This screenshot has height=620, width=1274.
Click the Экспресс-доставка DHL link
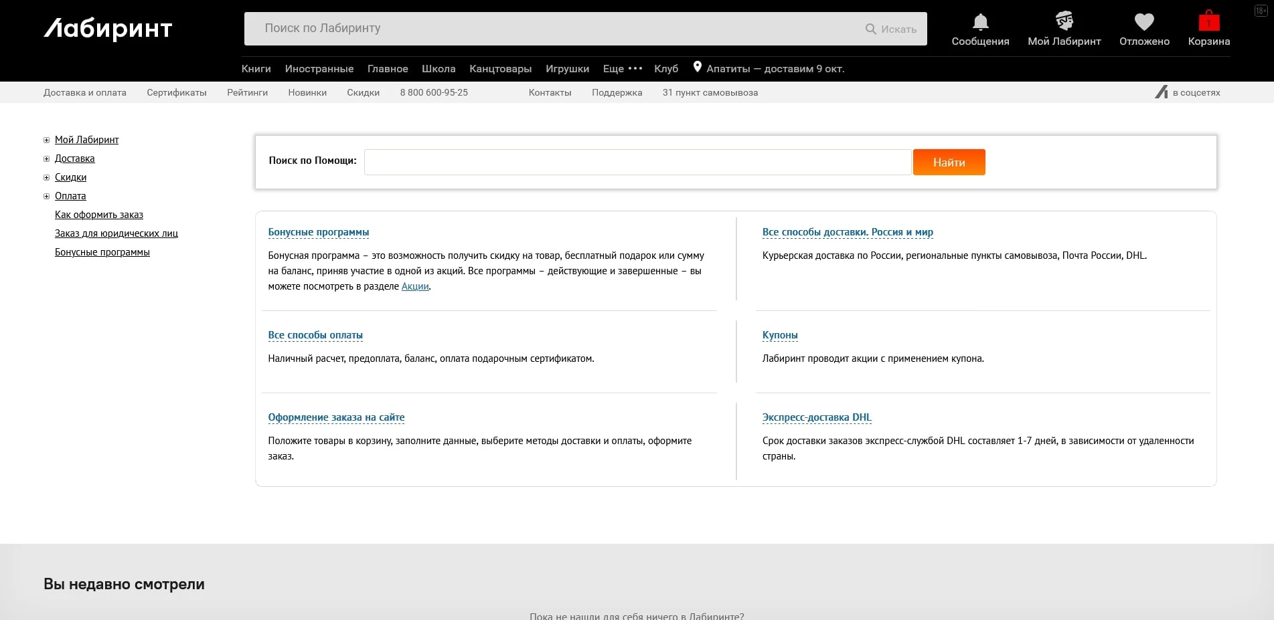817,417
